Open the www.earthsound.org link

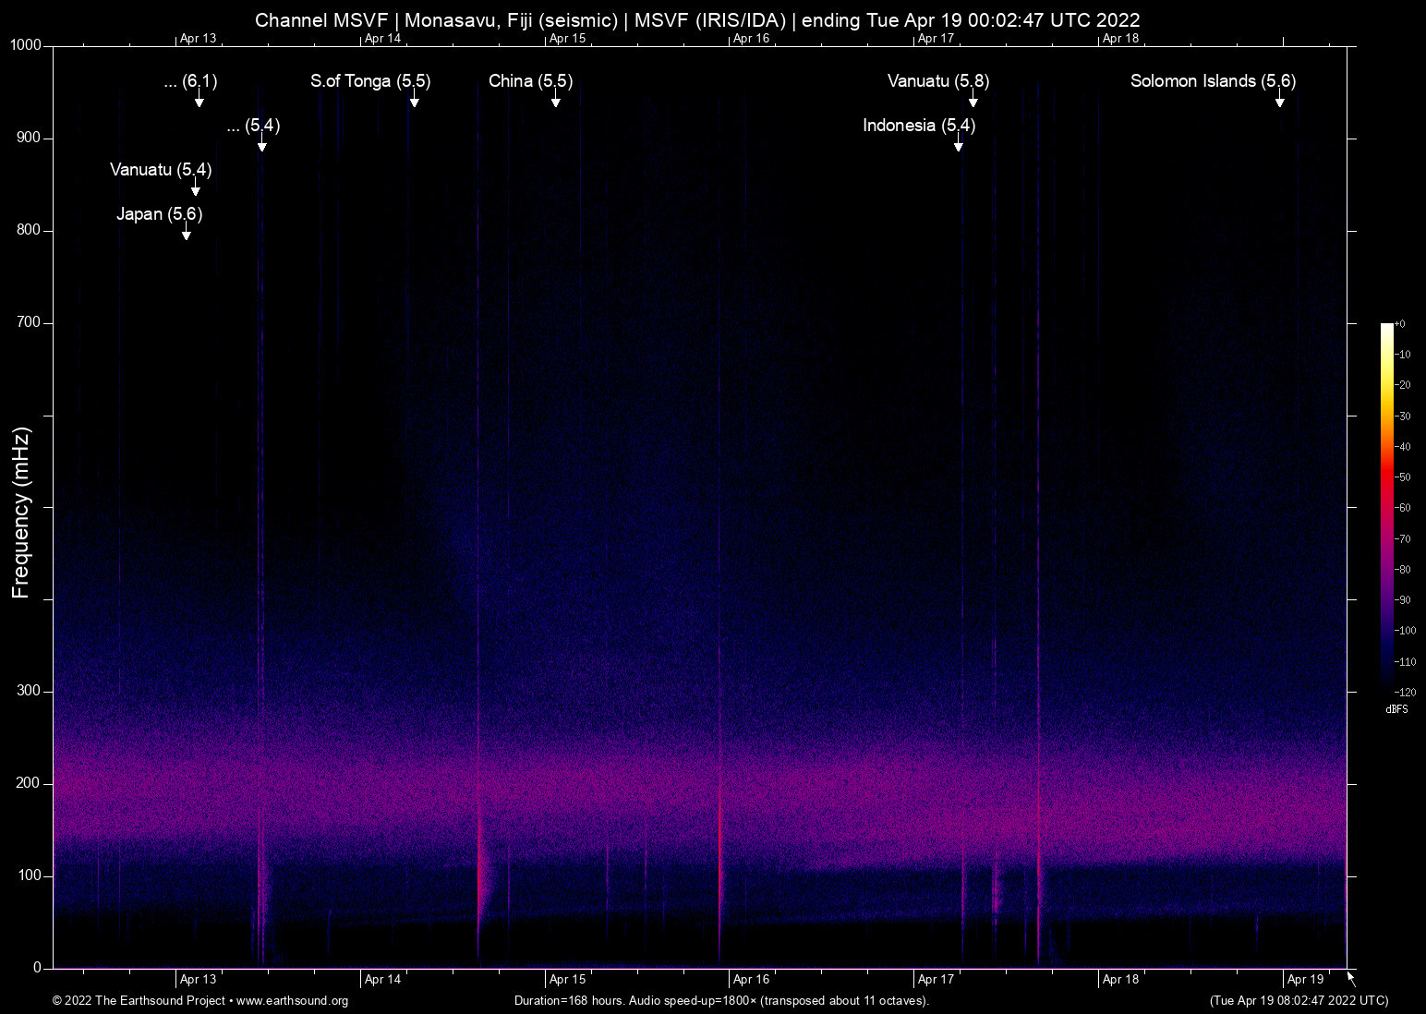click(292, 1001)
